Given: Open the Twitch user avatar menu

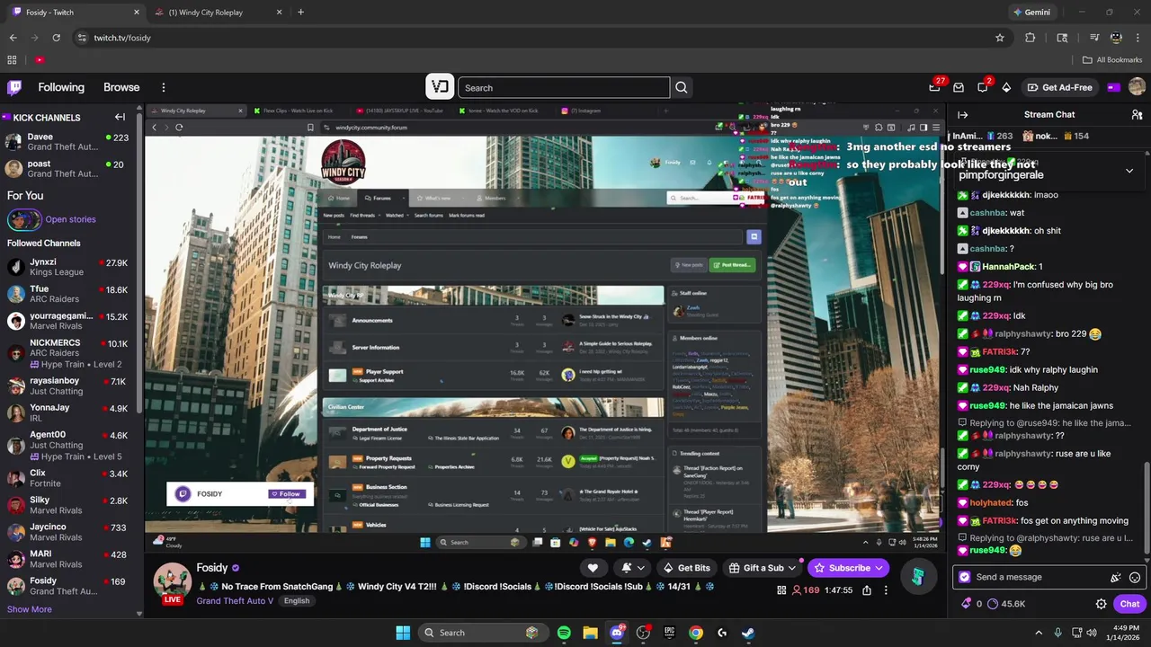Looking at the screenshot, I should tap(1137, 87).
